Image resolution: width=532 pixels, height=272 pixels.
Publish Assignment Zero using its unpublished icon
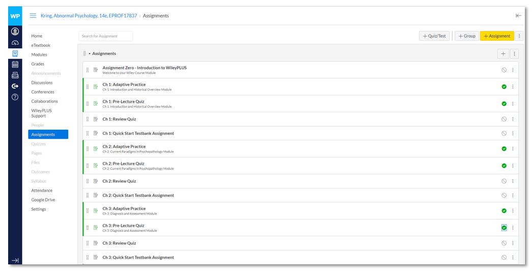504,70
